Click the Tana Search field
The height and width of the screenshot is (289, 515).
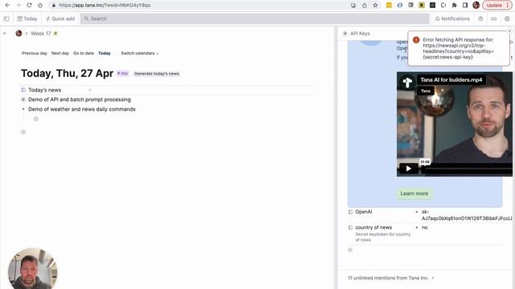(x=255, y=18)
